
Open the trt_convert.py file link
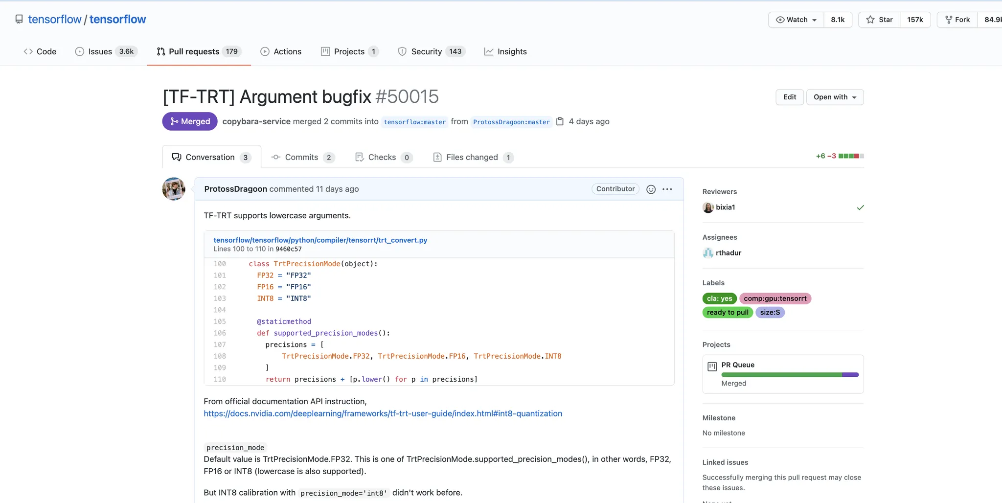(320, 240)
